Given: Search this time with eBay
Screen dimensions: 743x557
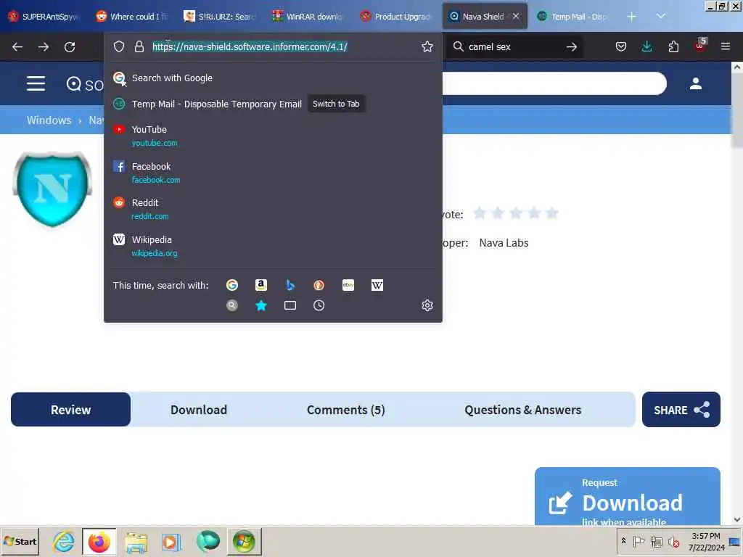Looking at the screenshot, I should coord(348,285).
